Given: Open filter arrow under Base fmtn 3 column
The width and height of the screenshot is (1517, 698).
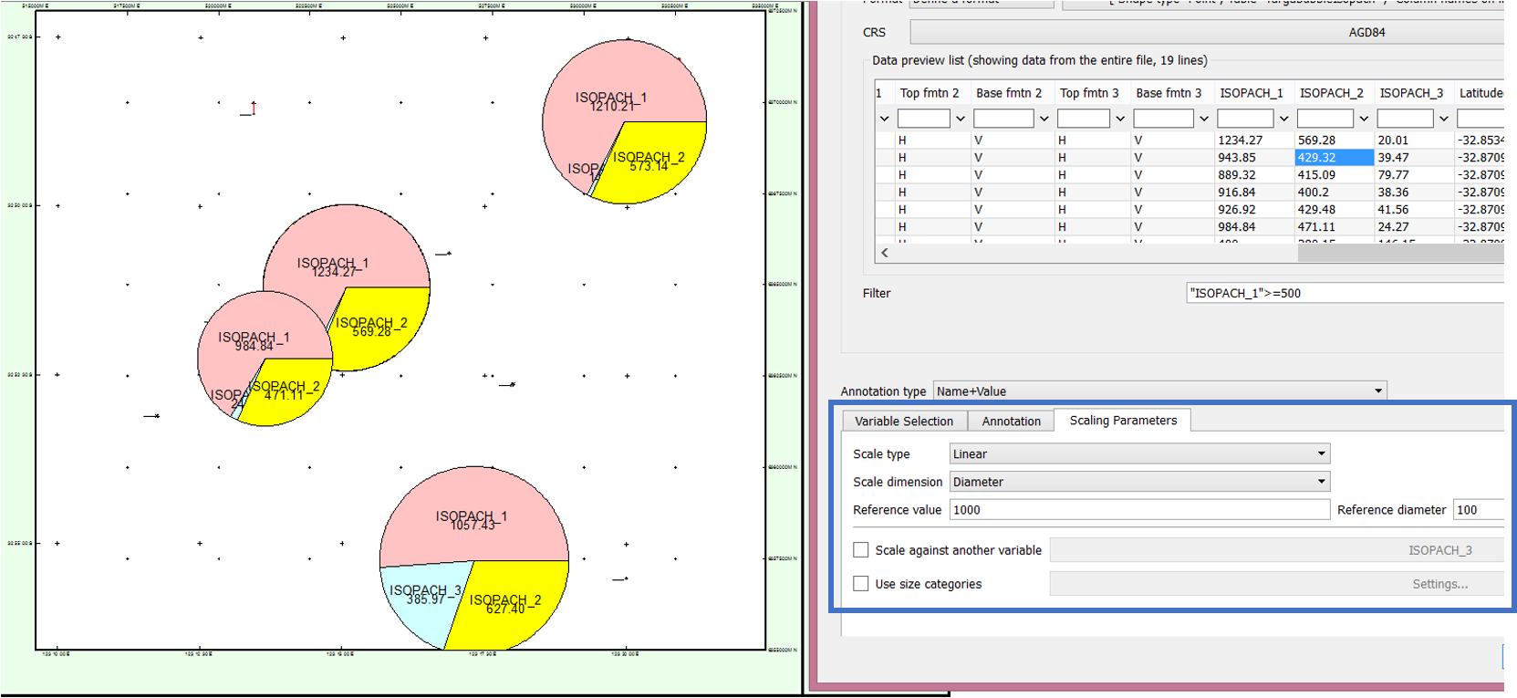Looking at the screenshot, I should coord(1203,119).
